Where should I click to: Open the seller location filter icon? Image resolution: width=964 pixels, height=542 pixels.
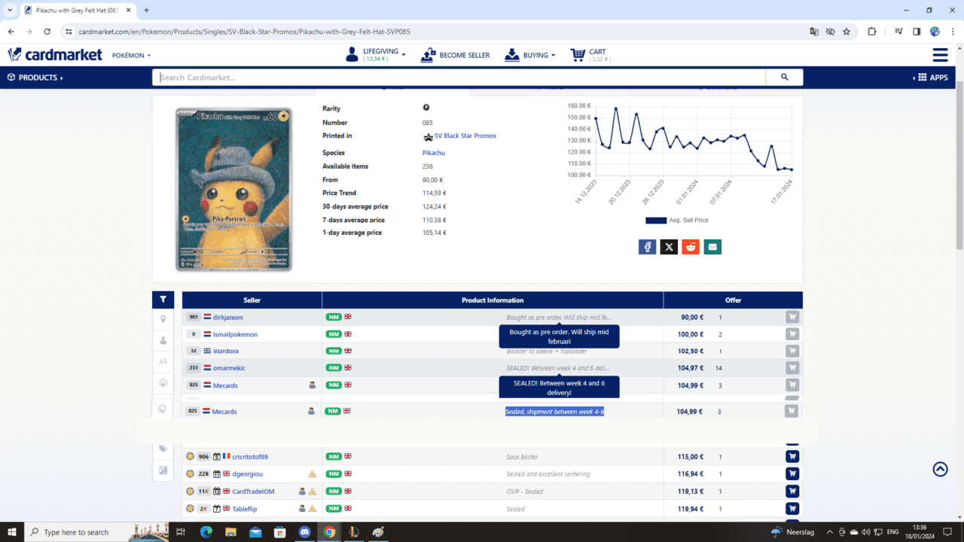tap(163, 319)
